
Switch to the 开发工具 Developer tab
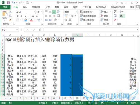(87, 7)
